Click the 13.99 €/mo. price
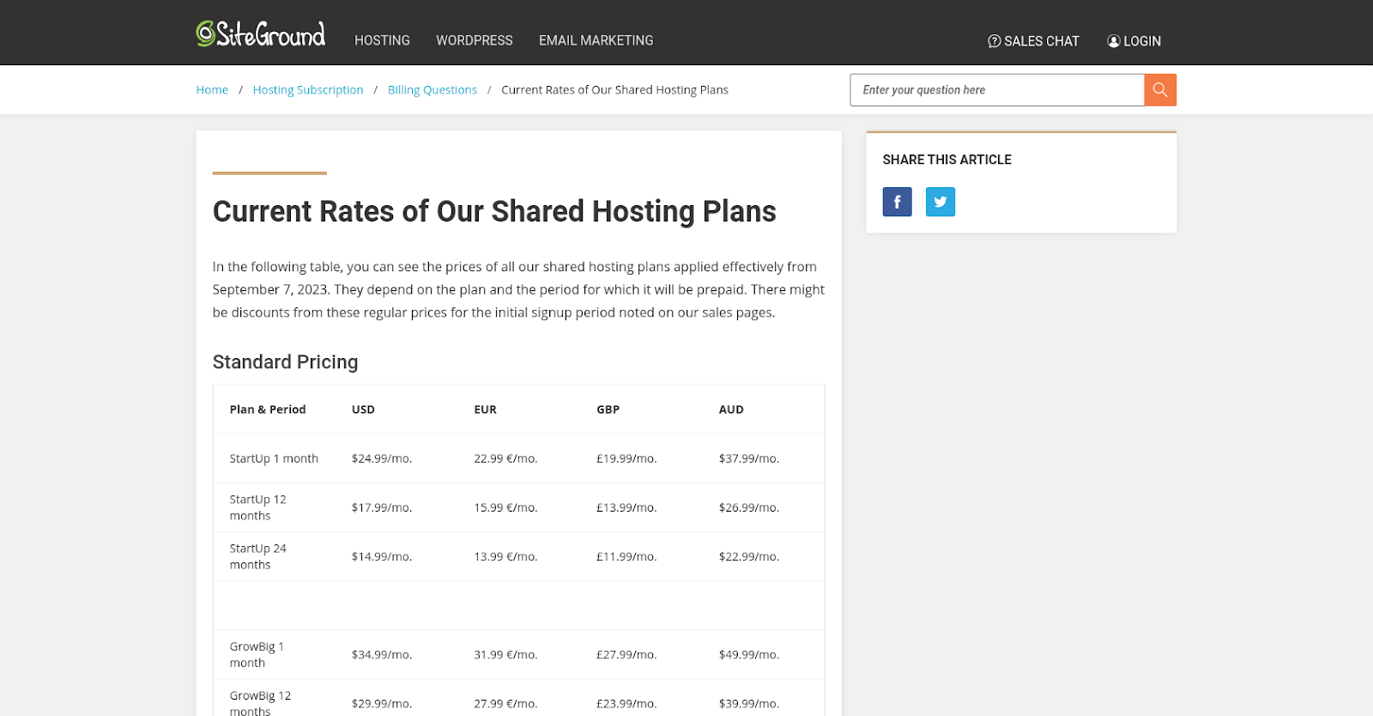 [x=505, y=556]
